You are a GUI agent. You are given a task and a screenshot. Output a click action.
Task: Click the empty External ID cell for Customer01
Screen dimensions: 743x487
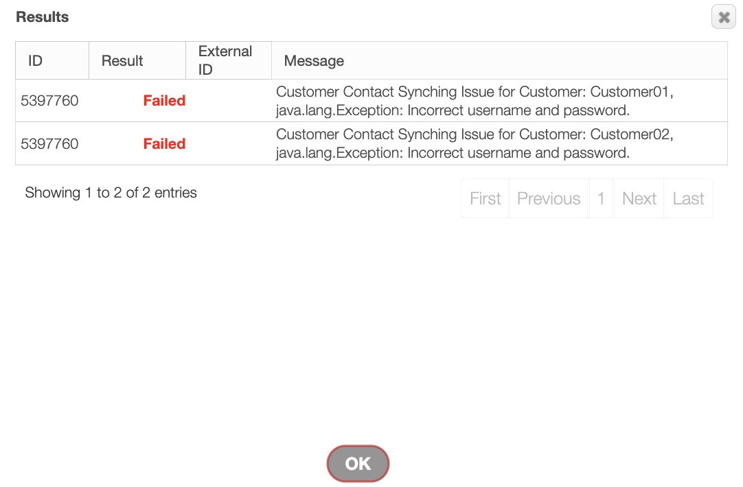[229, 101]
